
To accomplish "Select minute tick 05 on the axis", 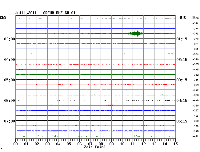I will (69, 144).
